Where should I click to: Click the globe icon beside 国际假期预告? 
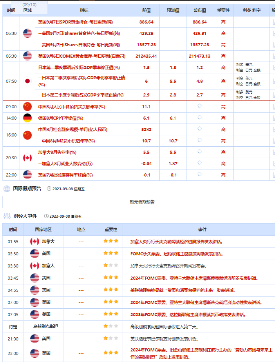[7, 189]
